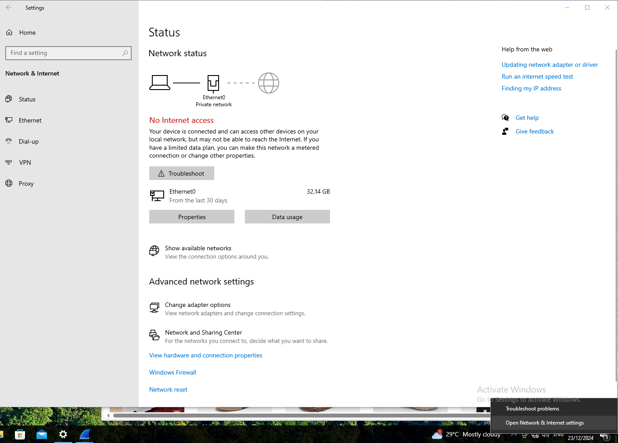618x443 pixels.
Task: Click the Ethernet monitor icon in sidebar
Action: pos(9,120)
